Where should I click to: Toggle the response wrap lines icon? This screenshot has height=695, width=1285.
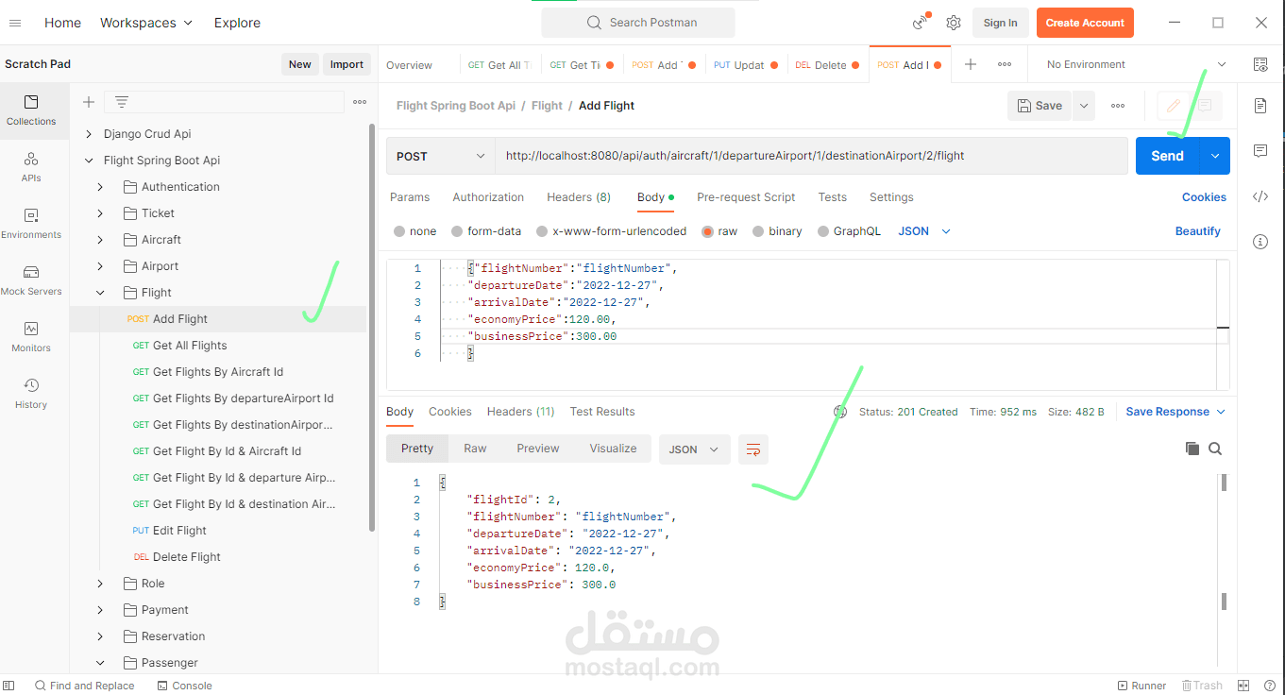pyautogui.click(x=753, y=449)
